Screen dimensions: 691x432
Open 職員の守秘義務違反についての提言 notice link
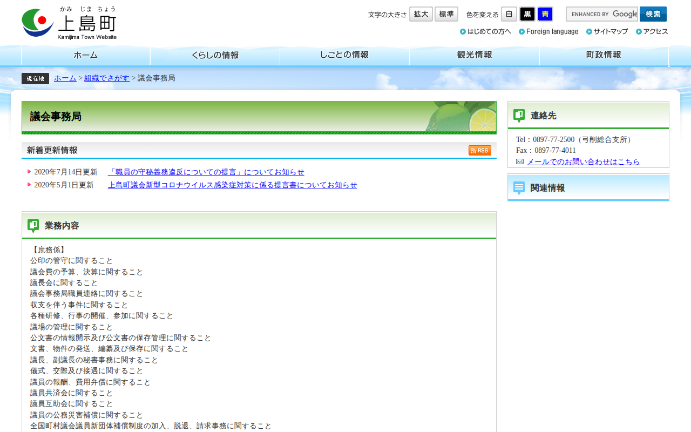point(206,172)
